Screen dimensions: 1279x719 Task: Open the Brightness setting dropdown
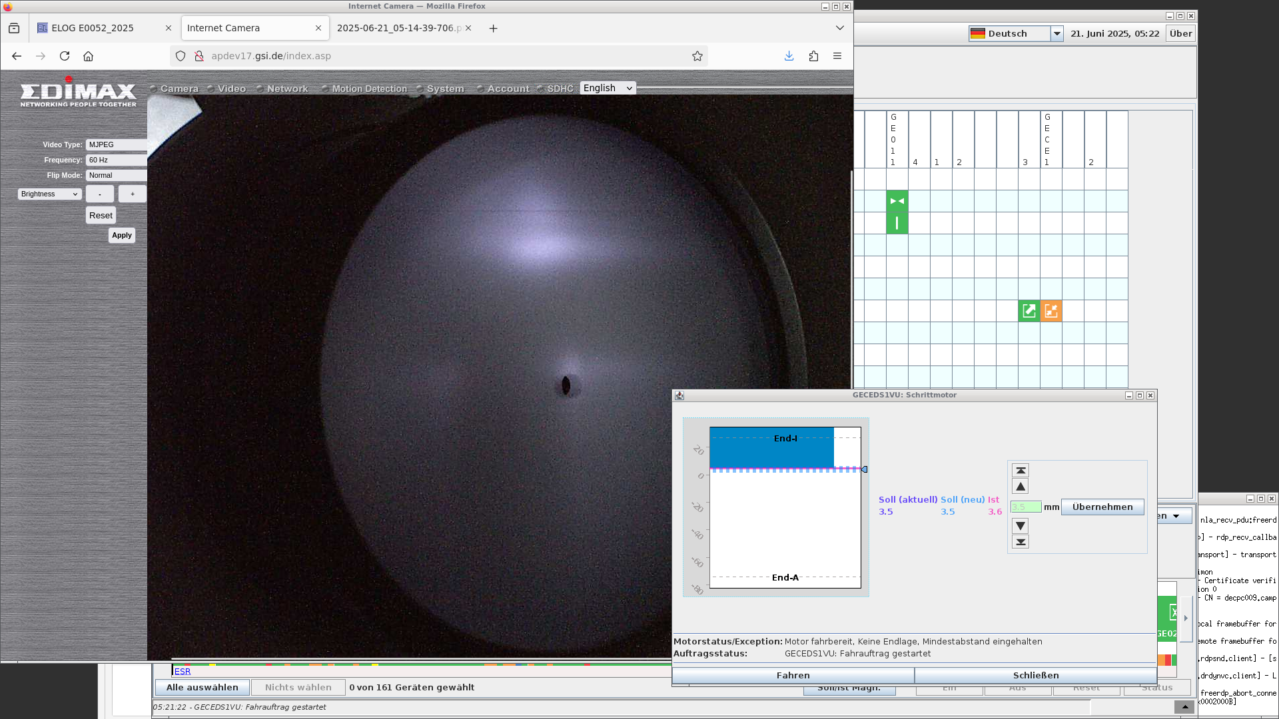(x=50, y=194)
